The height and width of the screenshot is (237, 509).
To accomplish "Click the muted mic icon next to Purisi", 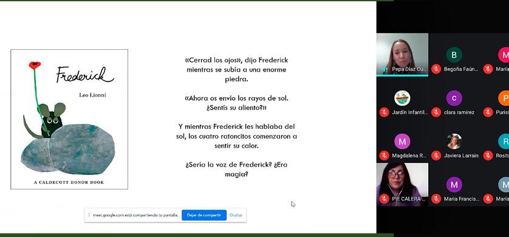I will point(488,112).
